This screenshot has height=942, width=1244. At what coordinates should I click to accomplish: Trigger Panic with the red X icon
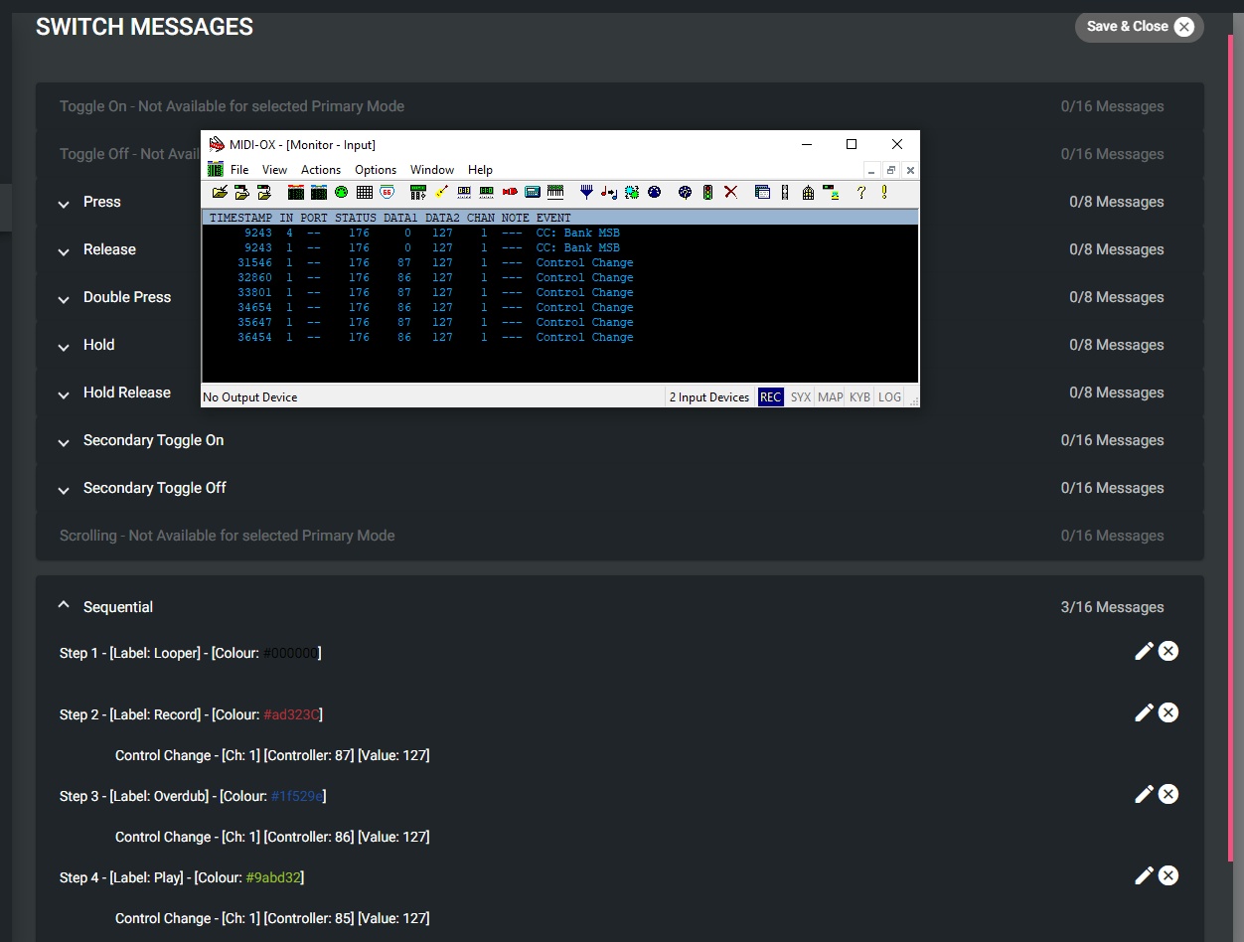730,192
